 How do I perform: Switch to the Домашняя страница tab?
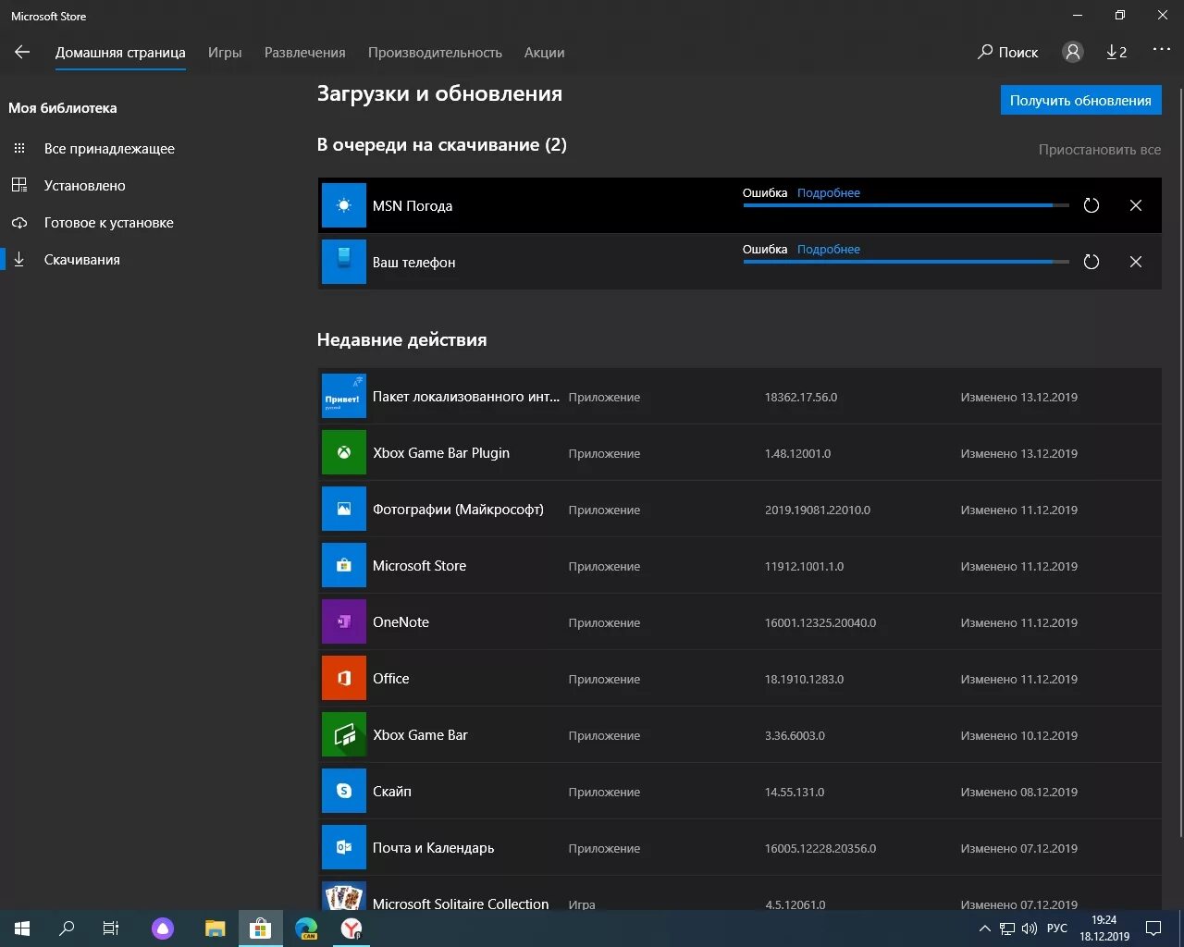coord(120,53)
